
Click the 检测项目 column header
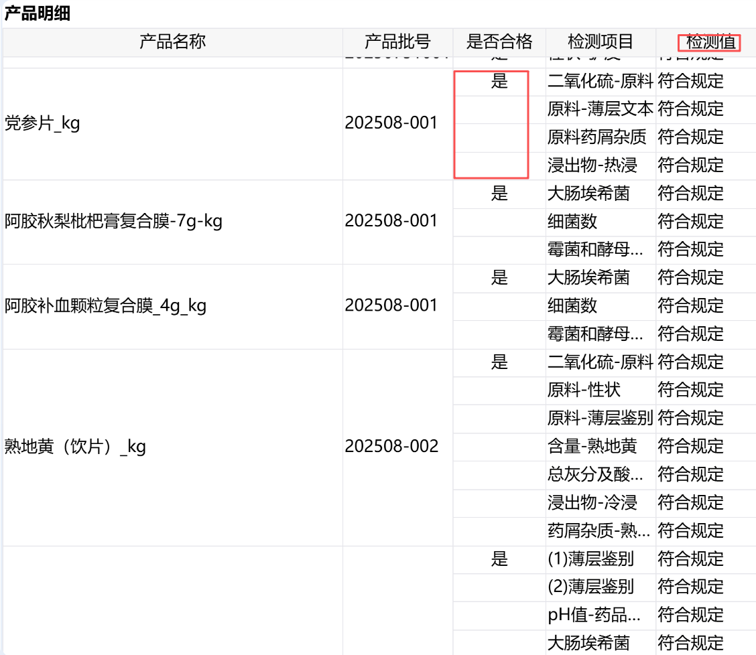(601, 42)
